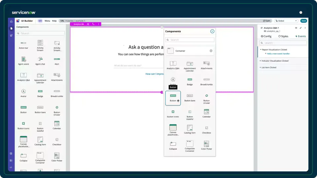Select Alert component in left sidebar

(x=57, y=61)
